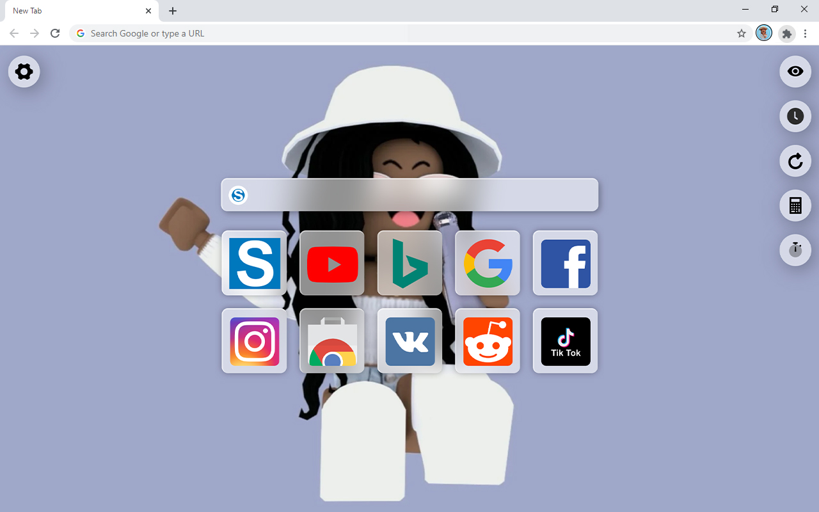Open the Extensions puzzle icon
The width and height of the screenshot is (819, 512).
click(x=787, y=33)
